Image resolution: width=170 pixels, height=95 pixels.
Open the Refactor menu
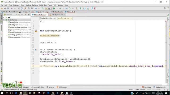tap(35, 5)
